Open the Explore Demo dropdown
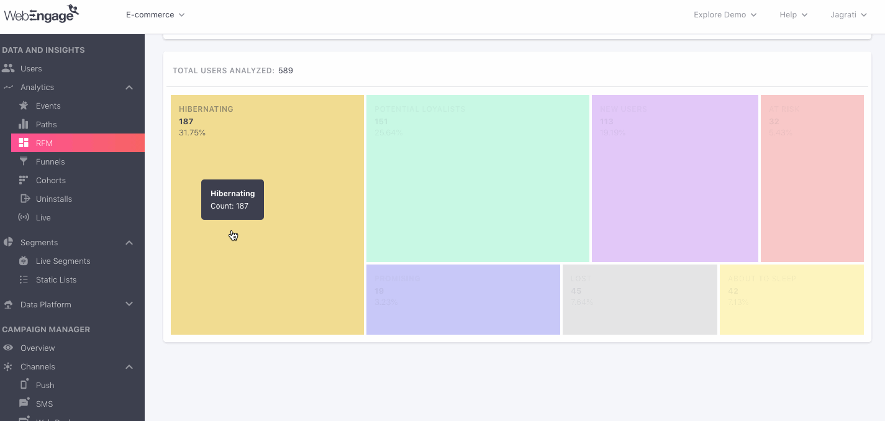 (725, 14)
